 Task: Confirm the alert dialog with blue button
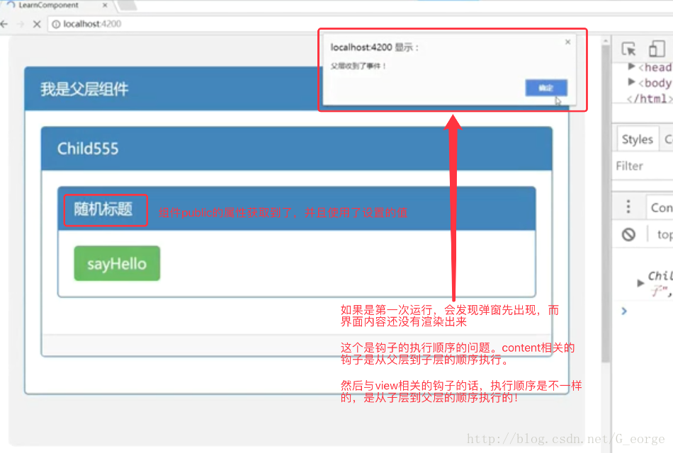(546, 88)
